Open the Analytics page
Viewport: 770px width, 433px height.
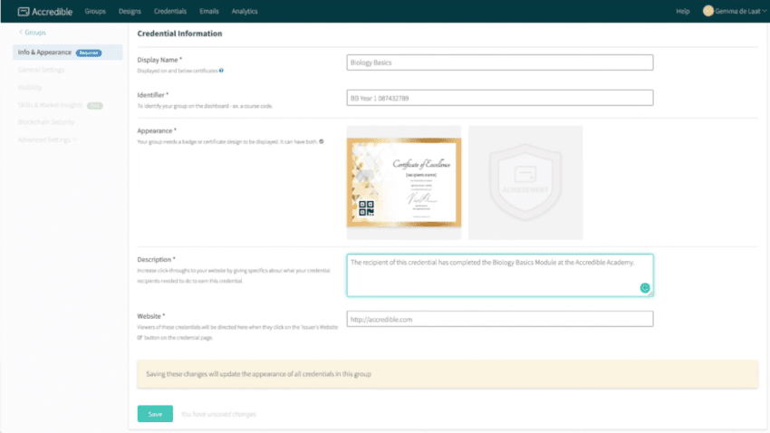coord(245,11)
